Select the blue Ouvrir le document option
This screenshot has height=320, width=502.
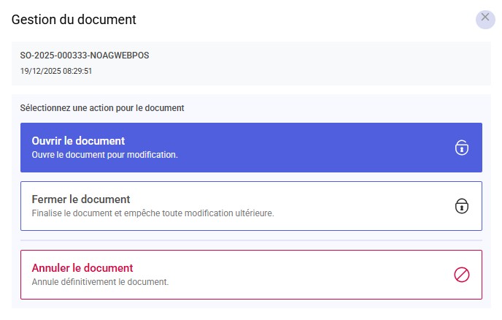pyautogui.click(x=251, y=148)
